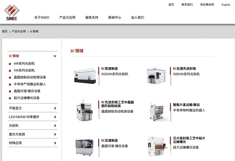Collapse the IC领域 sidebar section chevron

(55, 56)
